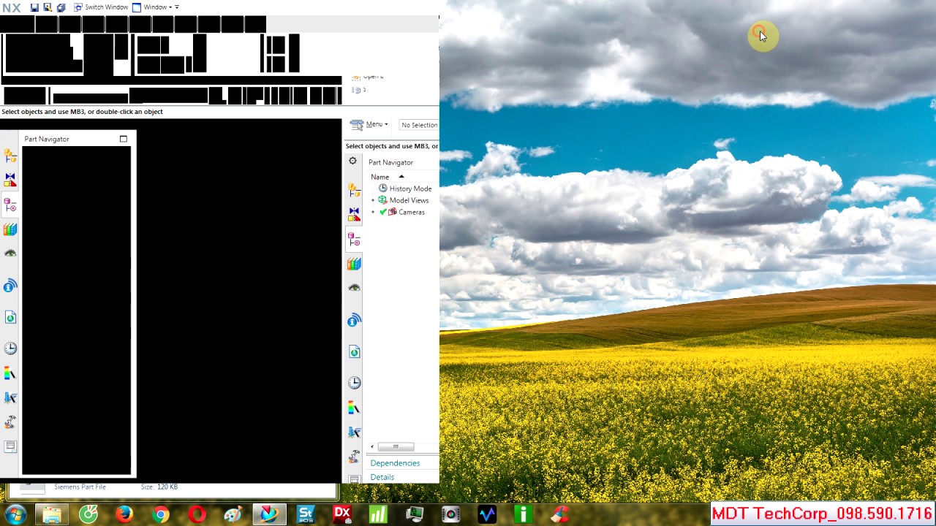Click the eye icon in outer left bar
Viewport: 936px width, 526px height.
point(10,254)
